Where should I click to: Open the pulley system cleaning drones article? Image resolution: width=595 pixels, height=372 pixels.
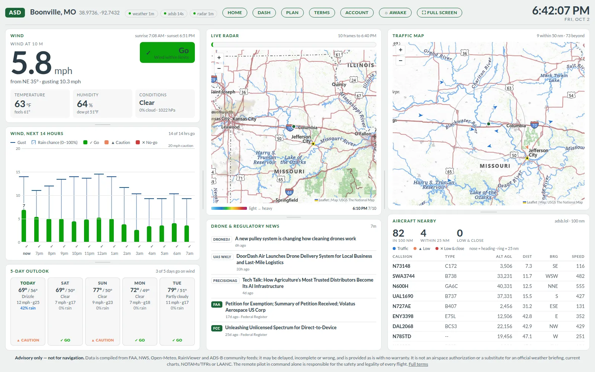295,239
